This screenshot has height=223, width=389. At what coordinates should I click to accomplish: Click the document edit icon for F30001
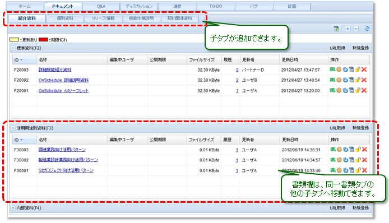(x=351, y=170)
